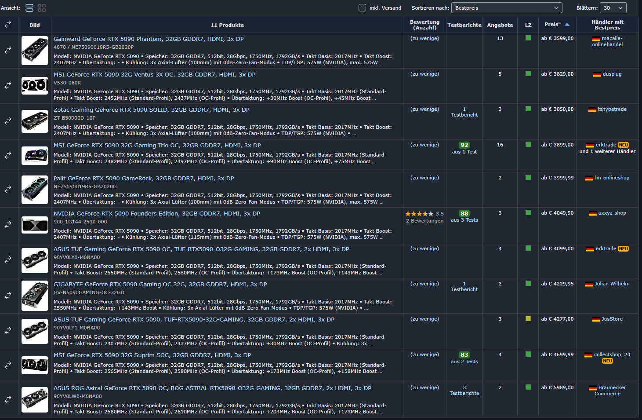
Task: Click price ab € 5989,00
Action: pos(557,387)
